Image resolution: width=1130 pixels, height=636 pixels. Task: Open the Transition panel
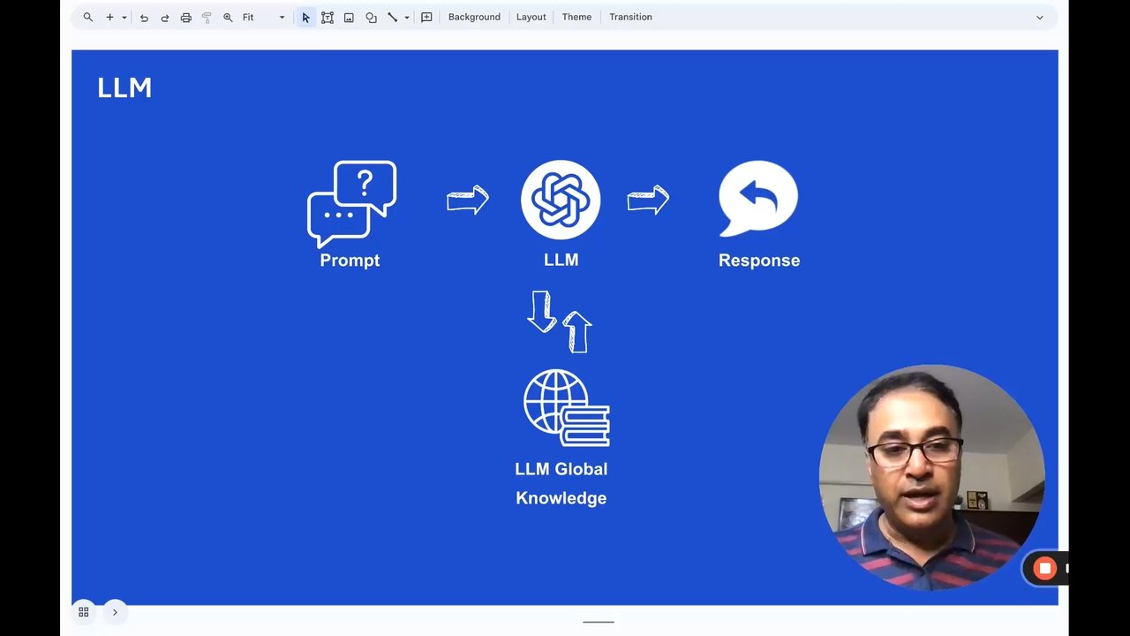tap(630, 17)
